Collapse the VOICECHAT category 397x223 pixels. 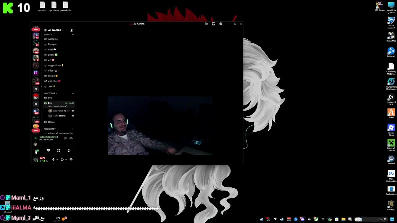[x=50, y=93]
